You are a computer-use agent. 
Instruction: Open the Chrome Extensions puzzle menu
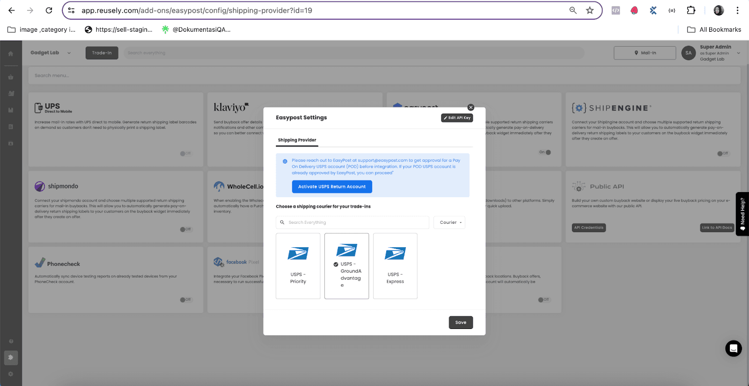pos(691,10)
